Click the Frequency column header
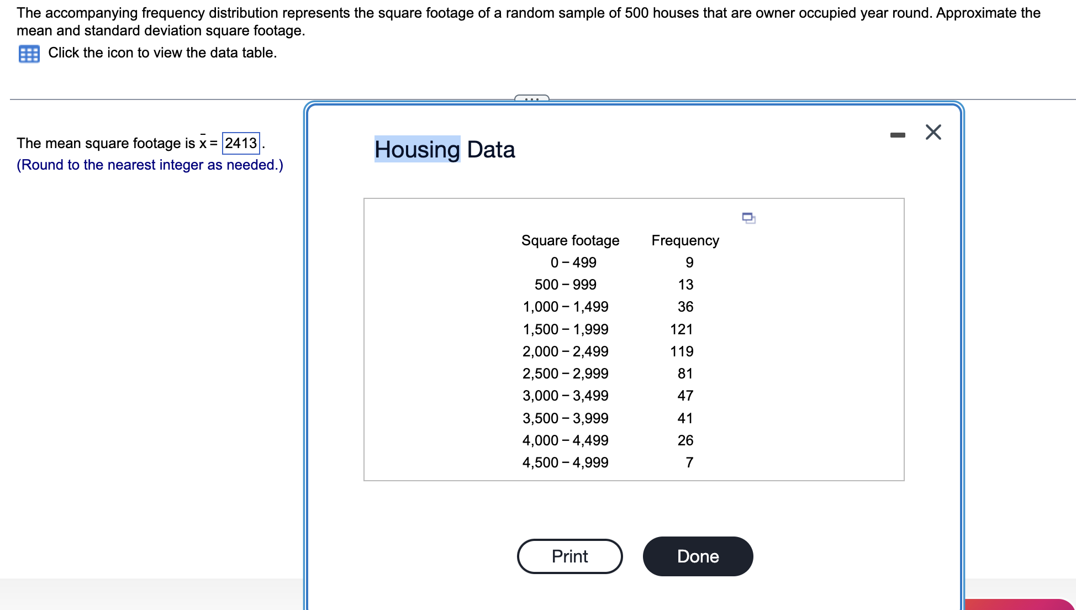The image size is (1076, 610). click(685, 240)
